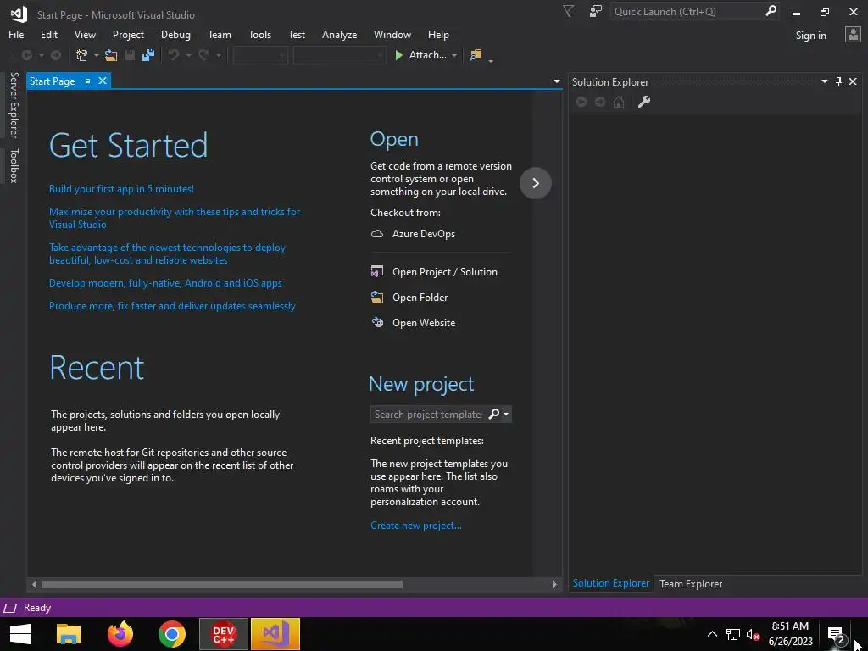Open the document tab list dropdown arrow
This screenshot has width=868, height=651.
(x=556, y=81)
